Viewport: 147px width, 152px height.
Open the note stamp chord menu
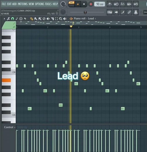click(17, 19)
